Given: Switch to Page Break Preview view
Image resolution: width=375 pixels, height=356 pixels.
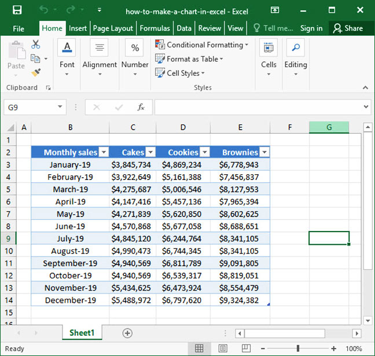Looking at the screenshot, I should pyautogui.click(x=245, y=348).
